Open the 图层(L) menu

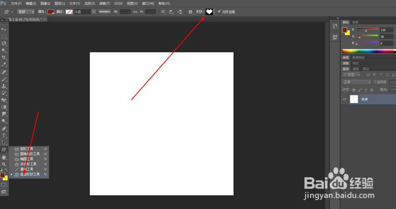(x=60, y=4)
